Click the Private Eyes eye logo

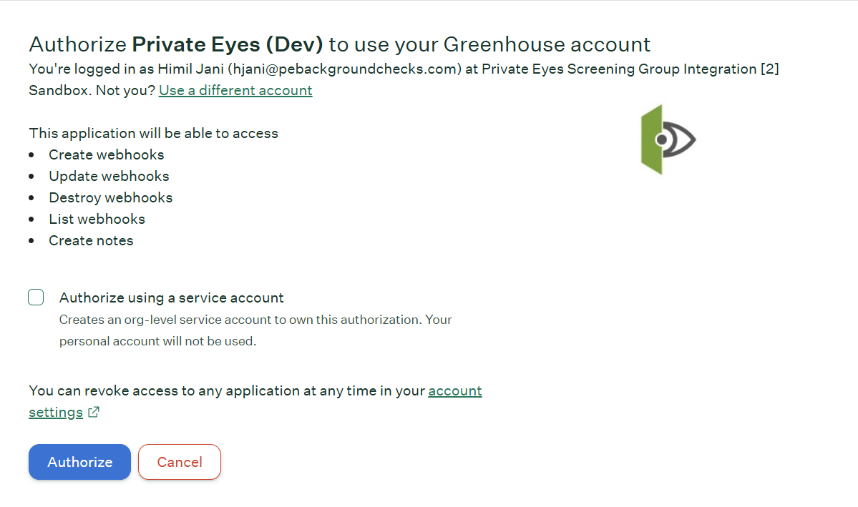[668, 140]
